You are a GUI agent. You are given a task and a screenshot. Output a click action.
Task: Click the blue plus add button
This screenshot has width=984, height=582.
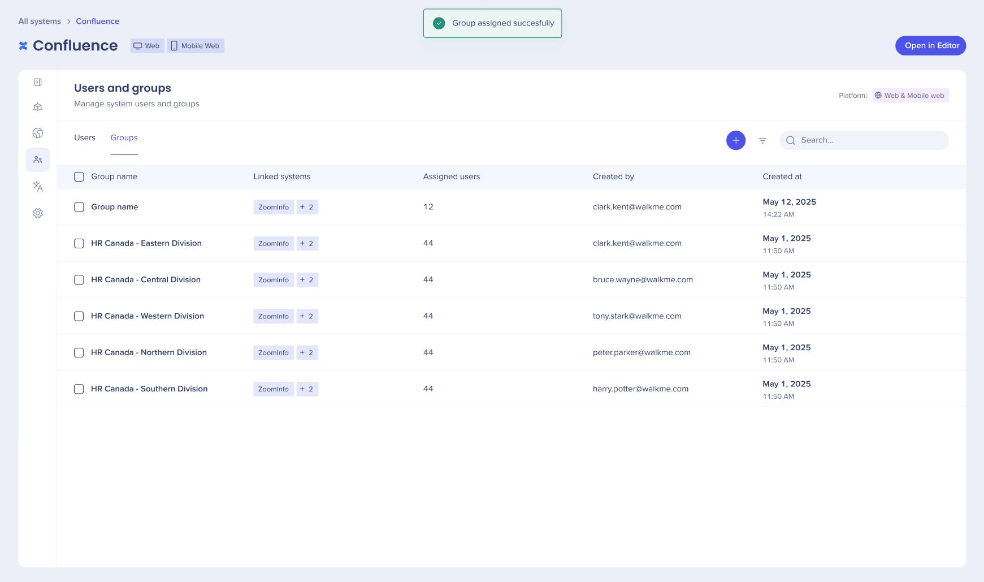[x=735, y=140]
